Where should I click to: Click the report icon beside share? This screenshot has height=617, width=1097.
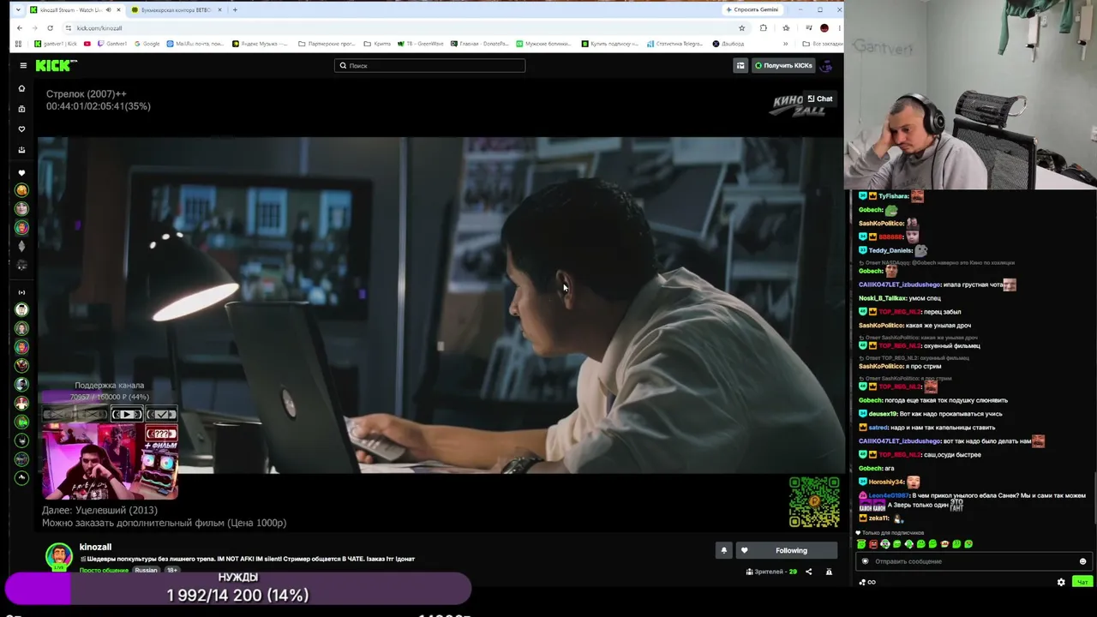(829, 572)
